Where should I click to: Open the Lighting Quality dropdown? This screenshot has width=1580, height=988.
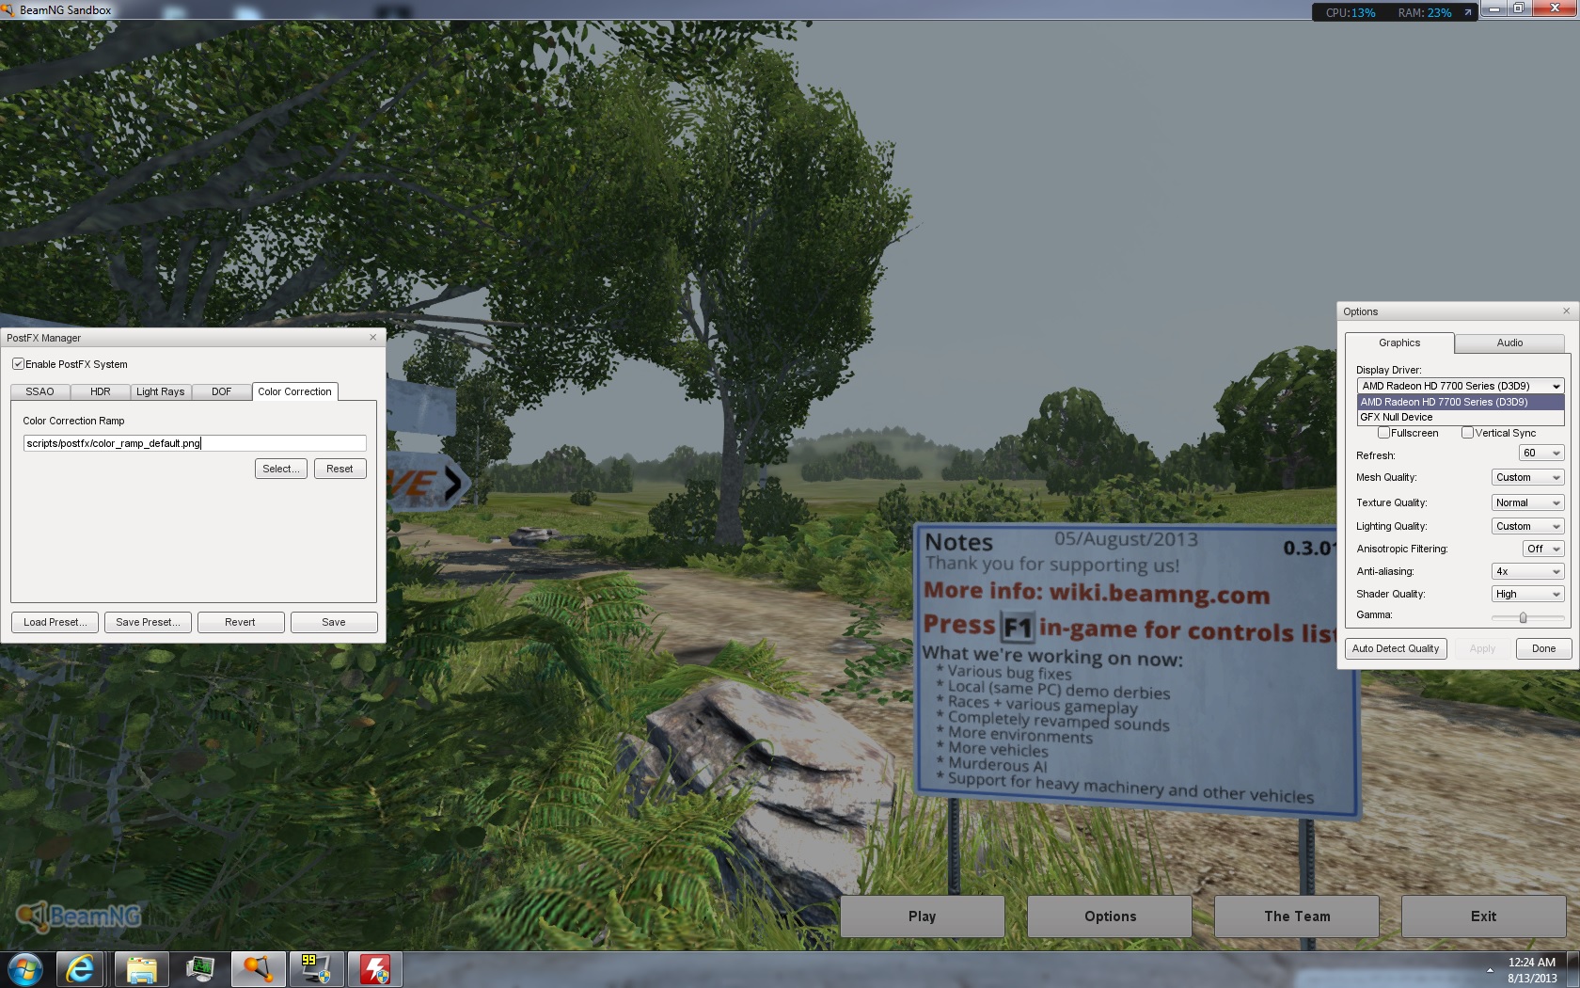[x=1528, y=526]
